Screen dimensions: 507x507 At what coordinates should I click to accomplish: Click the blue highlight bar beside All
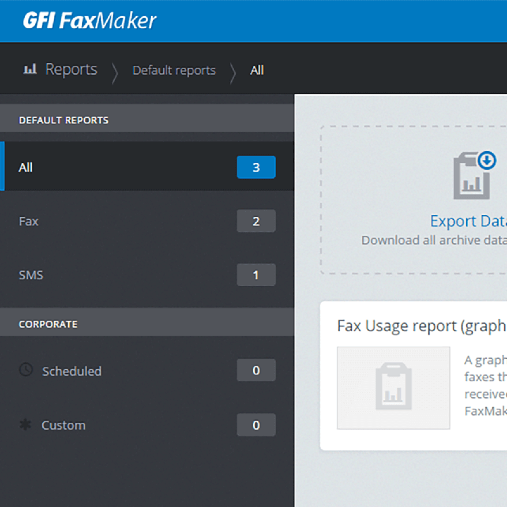coord(2,167)
